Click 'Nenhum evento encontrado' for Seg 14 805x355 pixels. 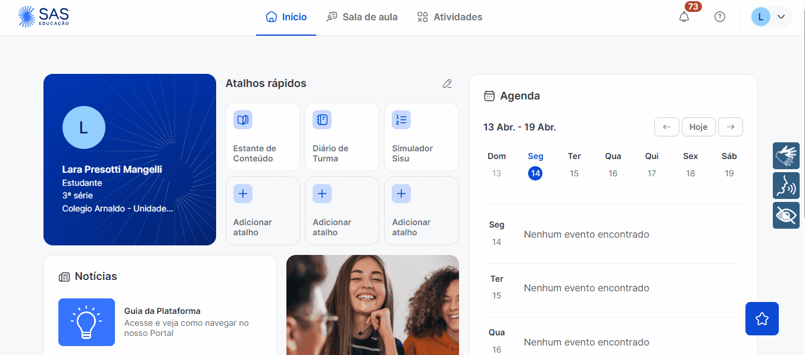pyautogui.click(x=586, y=234)
